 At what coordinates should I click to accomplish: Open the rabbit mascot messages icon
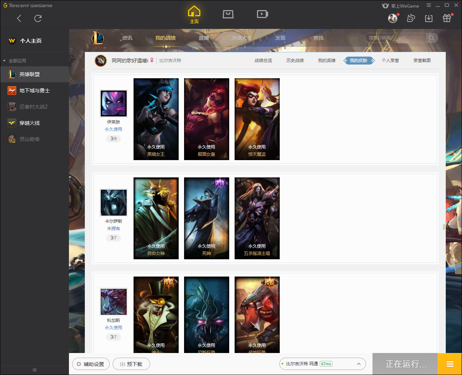(x=411, y=18)
